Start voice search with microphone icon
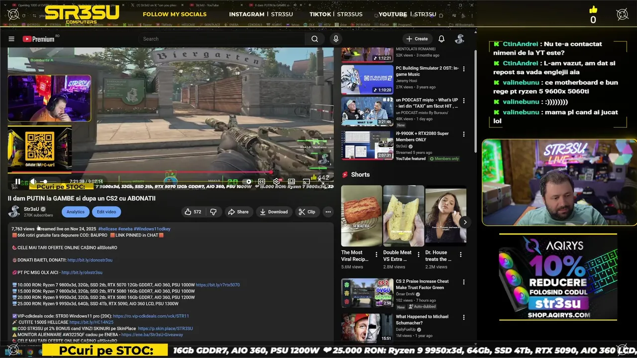This screenshot has width=637, height=358. (x=336, y=39)
